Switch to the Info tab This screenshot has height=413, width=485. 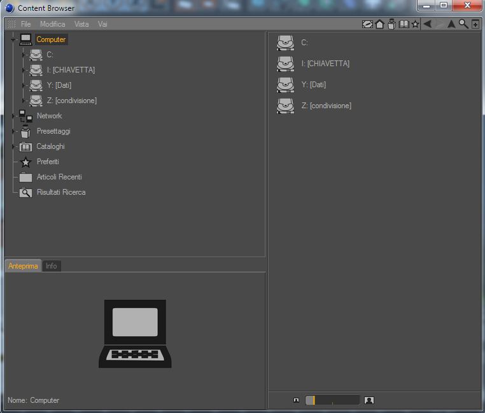52,266
